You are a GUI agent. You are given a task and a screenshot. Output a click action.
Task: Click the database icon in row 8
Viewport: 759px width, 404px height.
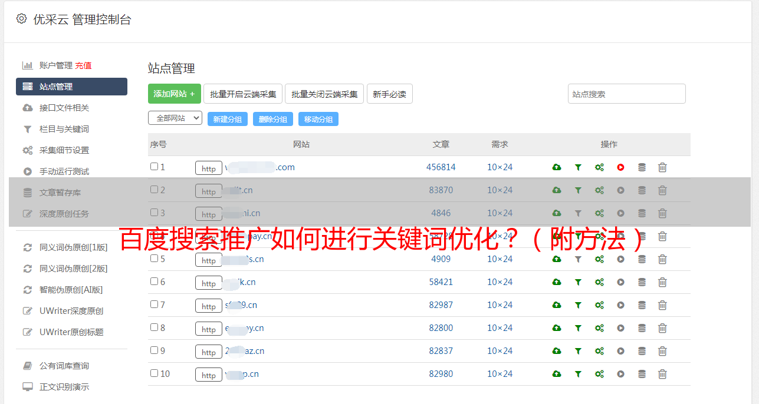click(x=642, y=328)
